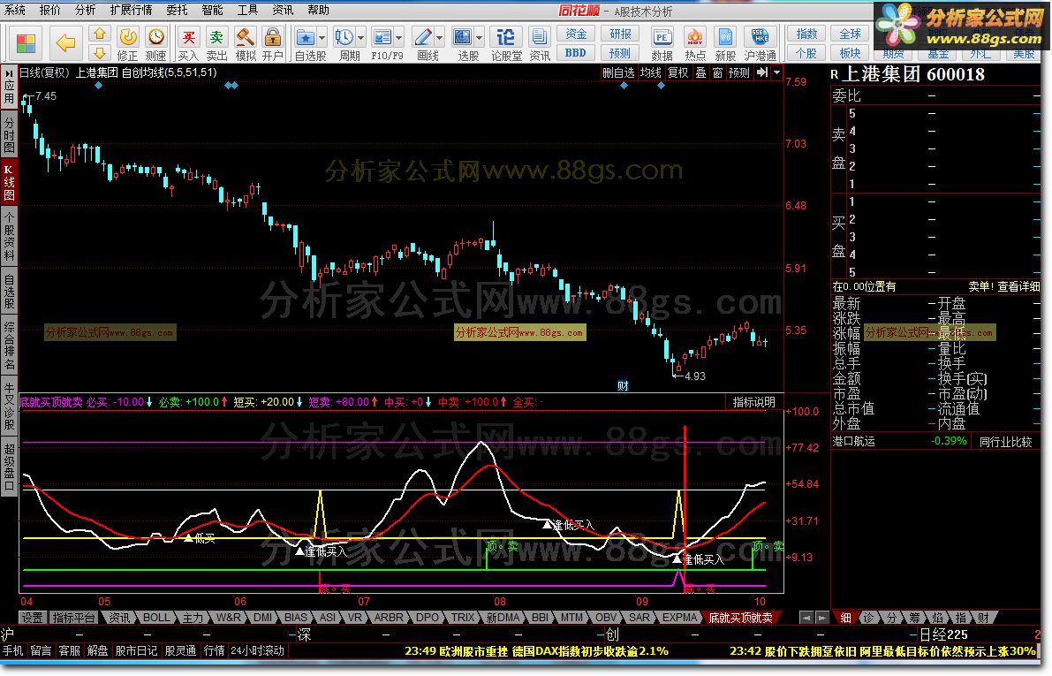Click the skip-to-end arrow in chart header
This screenshot has width=1052, height=676.
pos(762,72)
